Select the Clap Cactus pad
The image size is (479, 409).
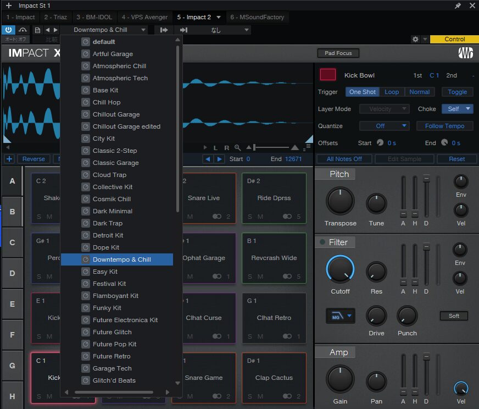274,378
